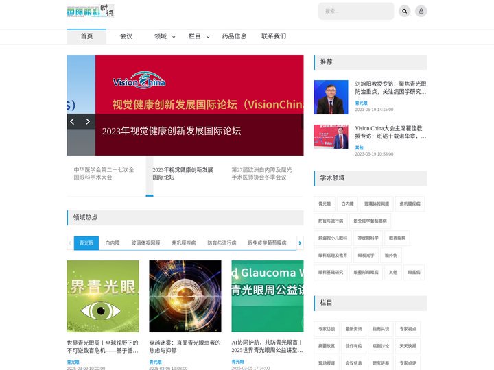The width and height of the screenshot is (494, 370).
Task: Click the 眼科病理及教育 tag
Action: click(333, 255)
